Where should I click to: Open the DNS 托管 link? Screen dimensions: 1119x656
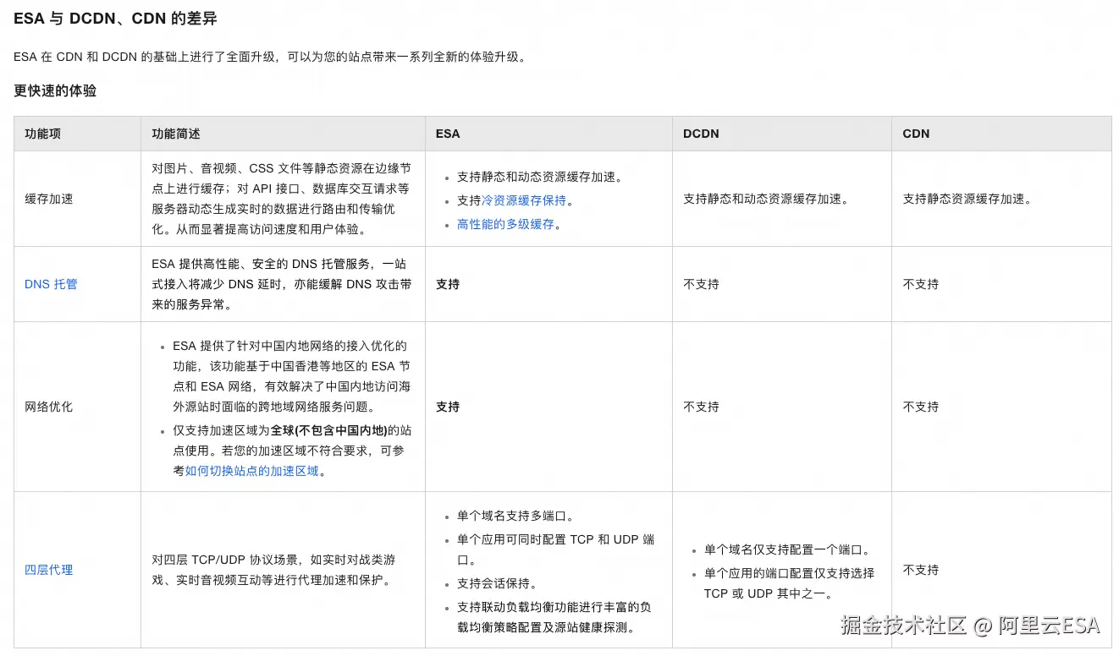coord(51,284)
